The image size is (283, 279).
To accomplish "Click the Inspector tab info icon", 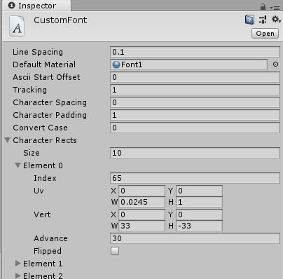I will point(11,5).
